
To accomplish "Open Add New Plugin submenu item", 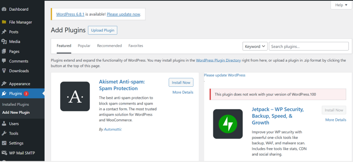I will tap(16, 112).
